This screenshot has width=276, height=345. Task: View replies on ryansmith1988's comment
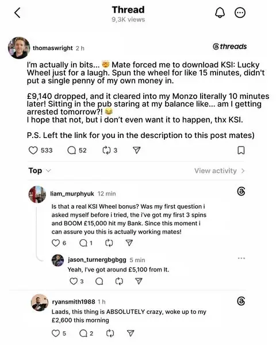(83, 333)
